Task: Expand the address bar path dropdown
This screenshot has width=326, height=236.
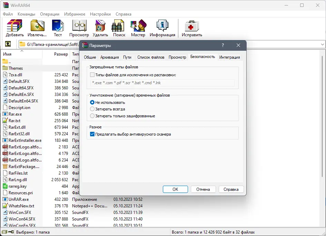Action: (322, 44)
